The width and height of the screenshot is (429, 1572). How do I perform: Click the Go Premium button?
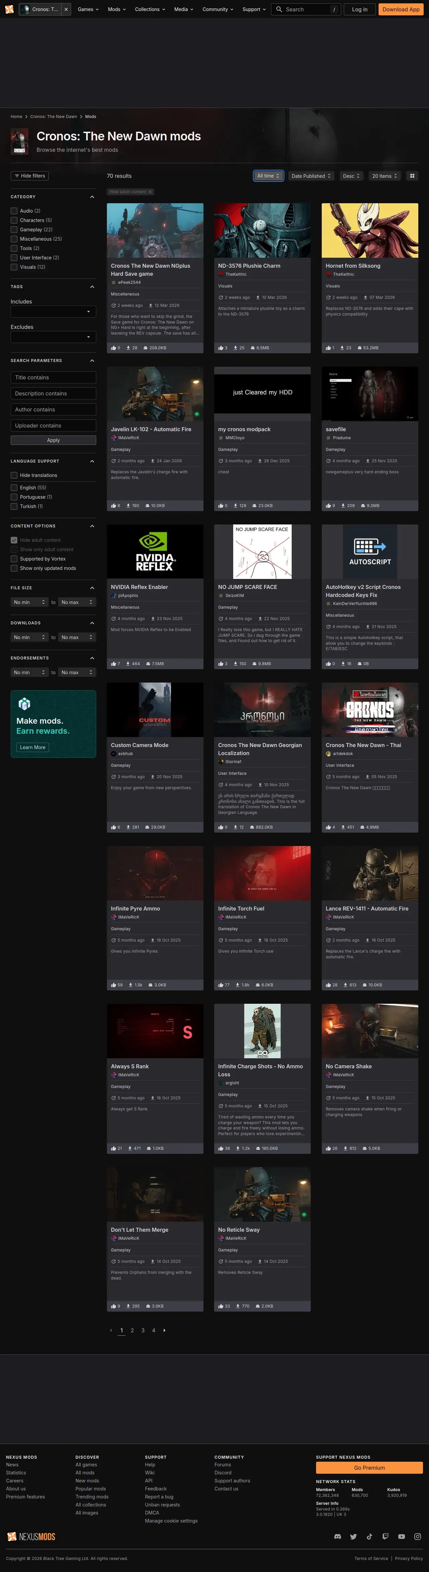pos(369,1468)
